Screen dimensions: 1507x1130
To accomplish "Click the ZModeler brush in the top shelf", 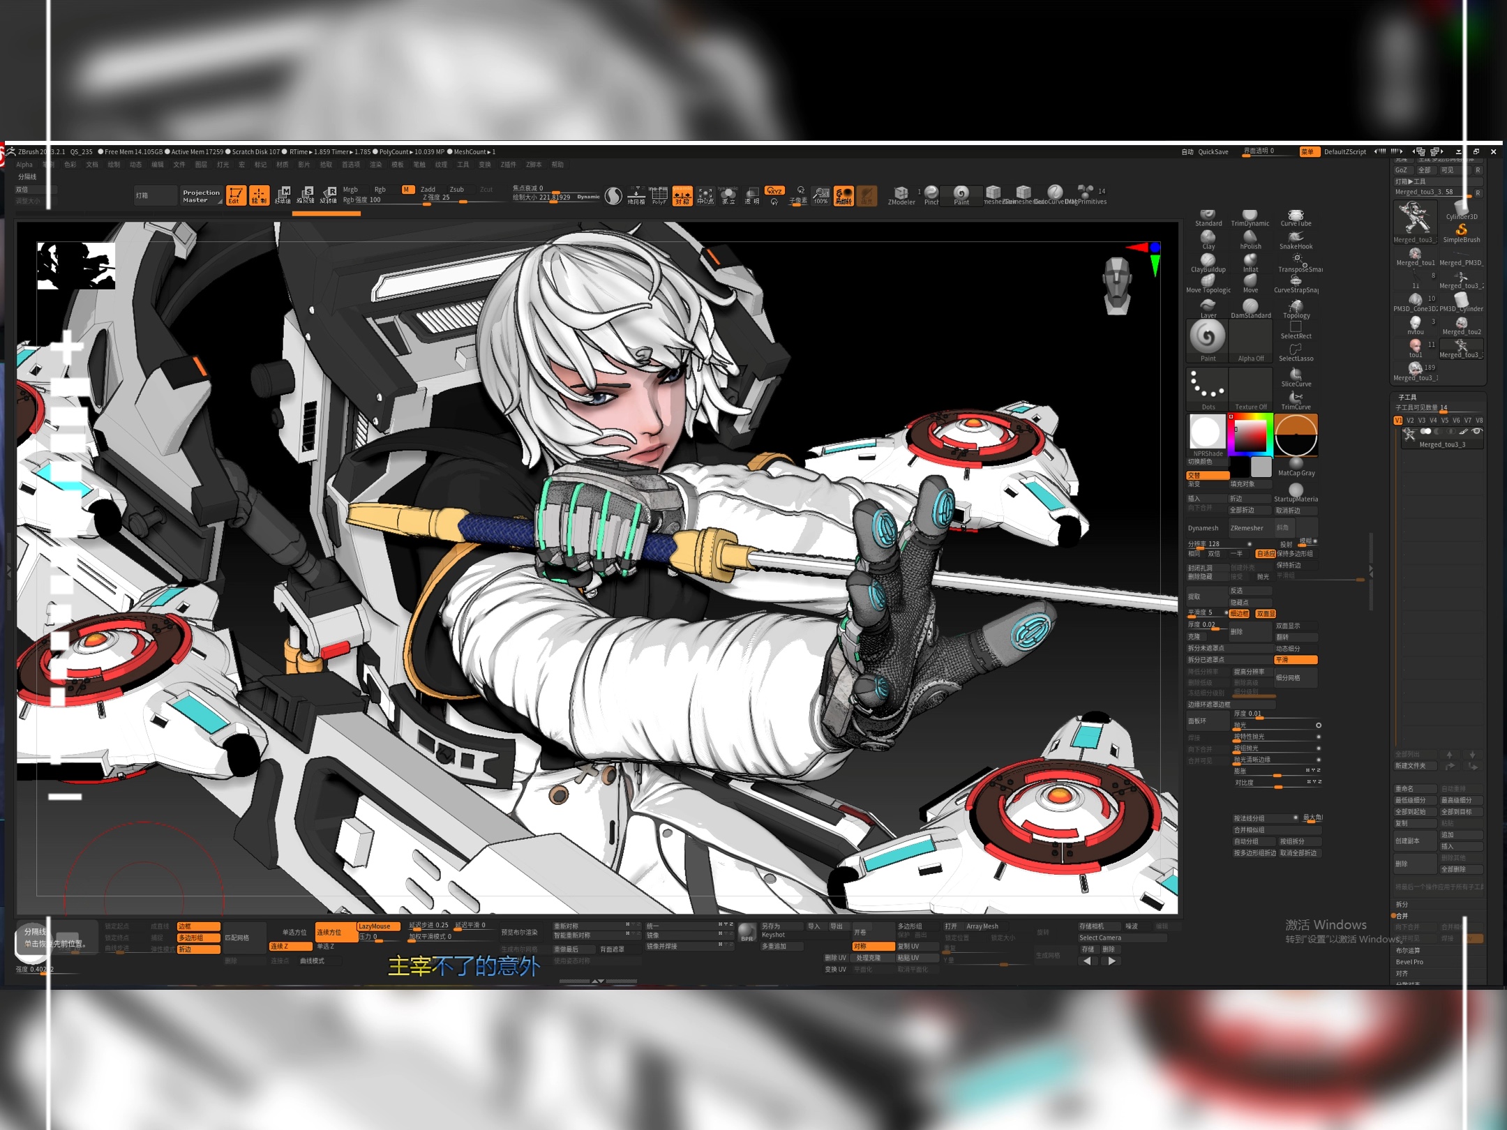I will [x=901, y=195].
